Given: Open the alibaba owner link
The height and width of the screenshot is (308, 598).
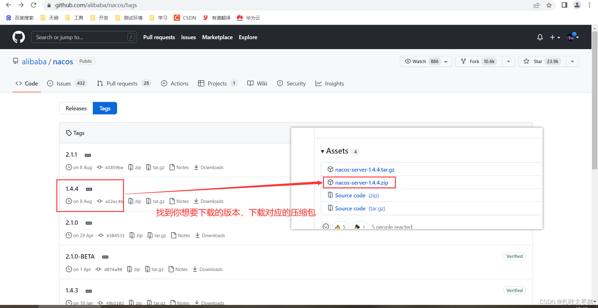Looking at the screenshot, I should click(x=34, y=62).
